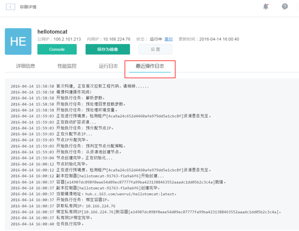Screen dimensions: 299x231
Task: Switch to the 详细信息 tab
Action: (x=25, y=66)
